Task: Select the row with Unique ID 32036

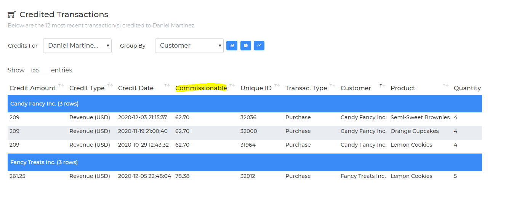Action: (245, 118)
